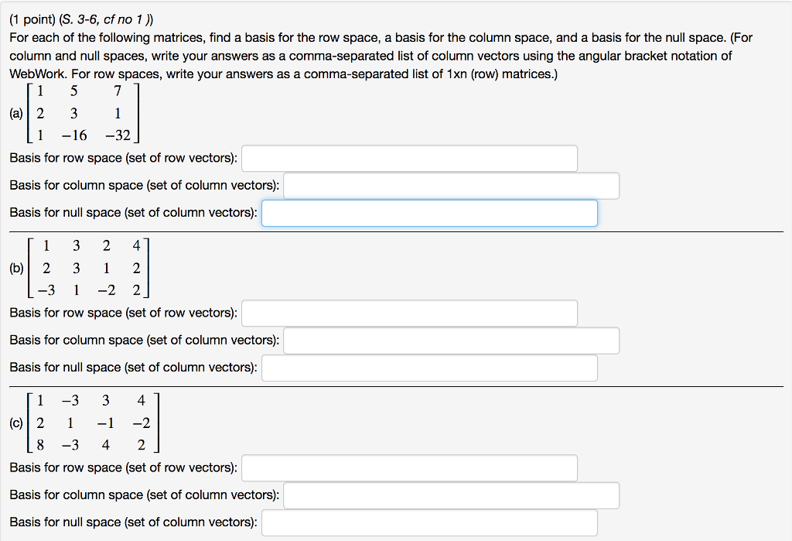
Task: Click the row space answer field for matrix (a)
Action: click(x=409, y=158)
